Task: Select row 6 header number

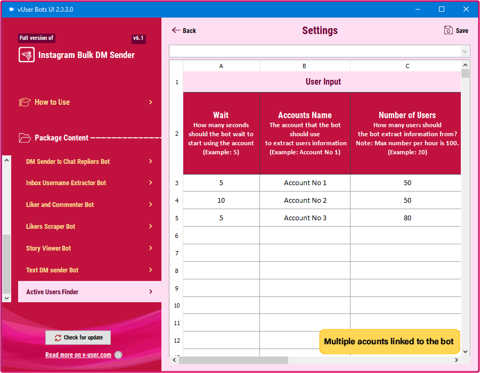Action: 177,235
